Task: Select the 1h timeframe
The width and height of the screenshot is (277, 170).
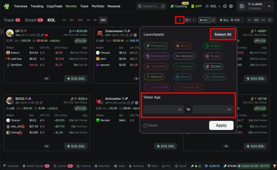Action: click(x=88, y=20)
